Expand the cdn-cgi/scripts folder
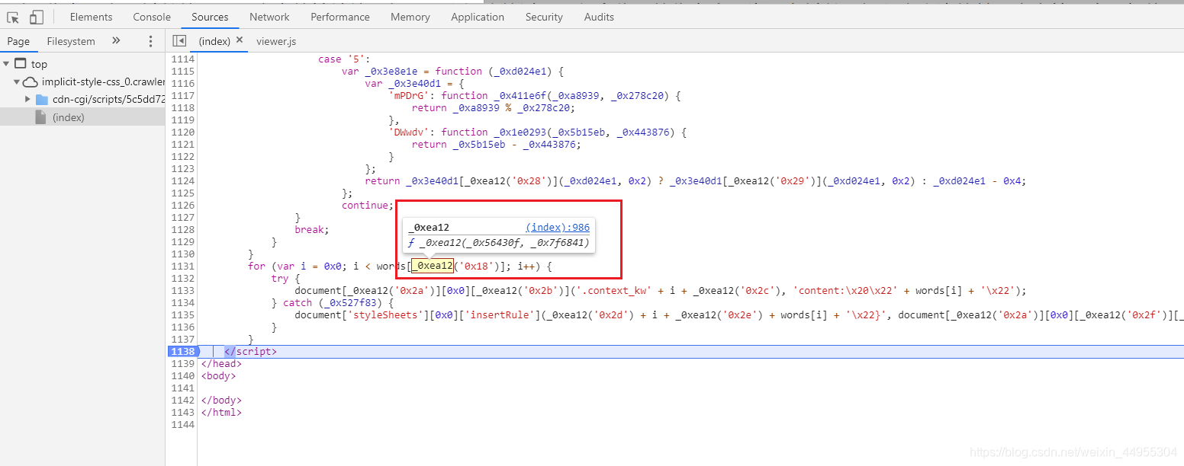This screenshot has width=1184, height=466. pyautogui.click(x=28, y=99)
